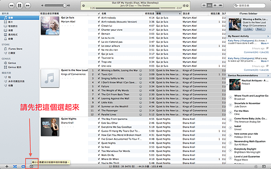Skip to the previous track
The height and width of the screenshot is (169, 271).
pyautogui.click(x=11, y=5)
